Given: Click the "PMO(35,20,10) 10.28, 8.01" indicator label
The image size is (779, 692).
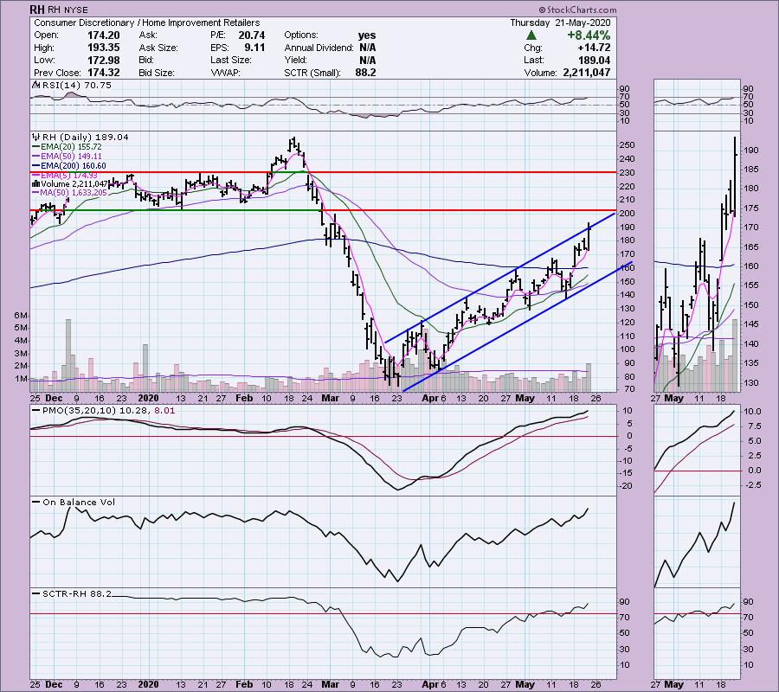Looking at the screenshot, I should pos(109,411).
